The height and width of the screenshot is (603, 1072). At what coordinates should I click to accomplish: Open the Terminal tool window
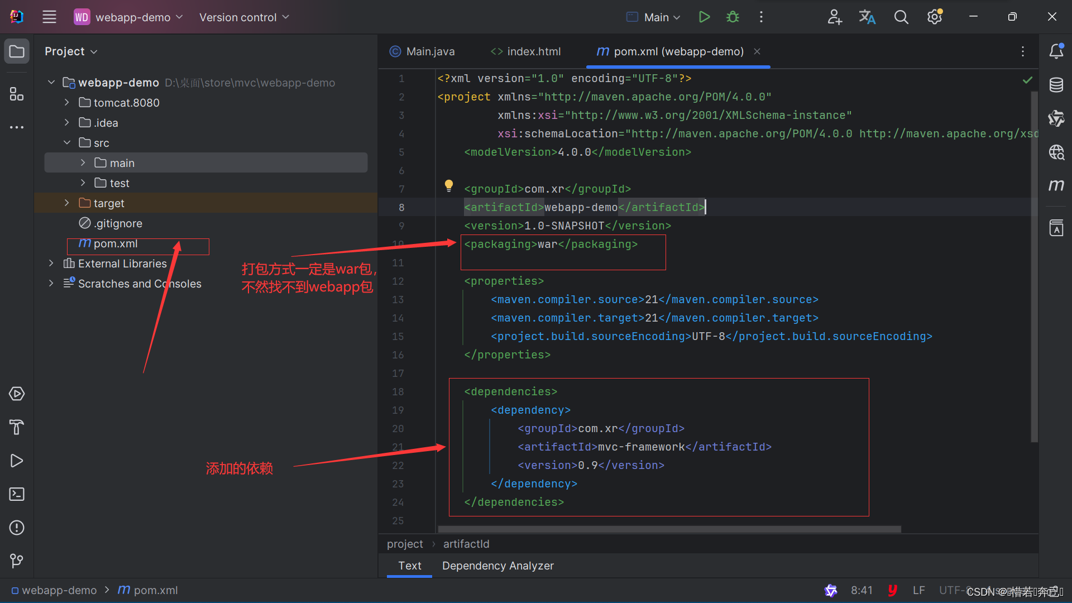(x=17, y=494)
